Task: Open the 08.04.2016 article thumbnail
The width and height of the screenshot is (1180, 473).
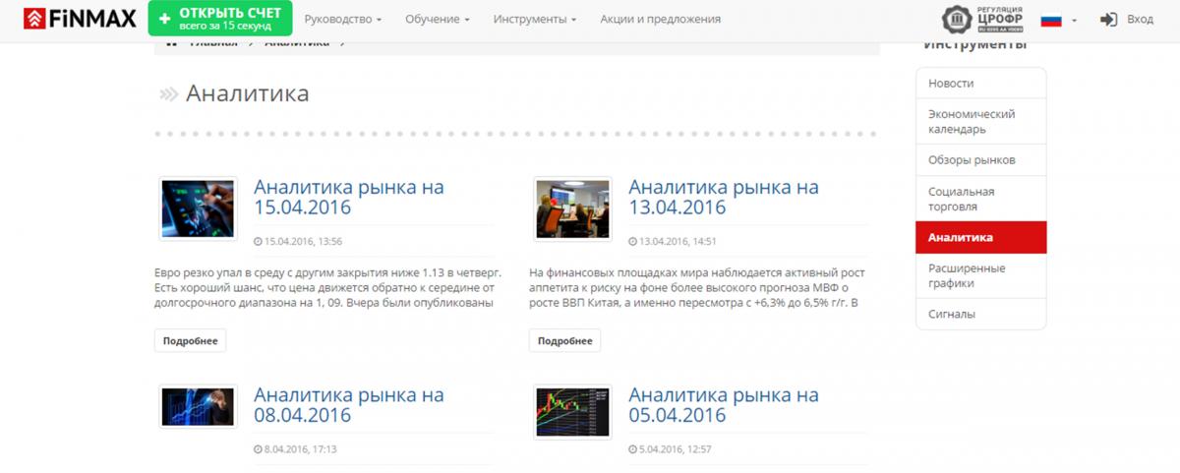Action: pos(198,406)
